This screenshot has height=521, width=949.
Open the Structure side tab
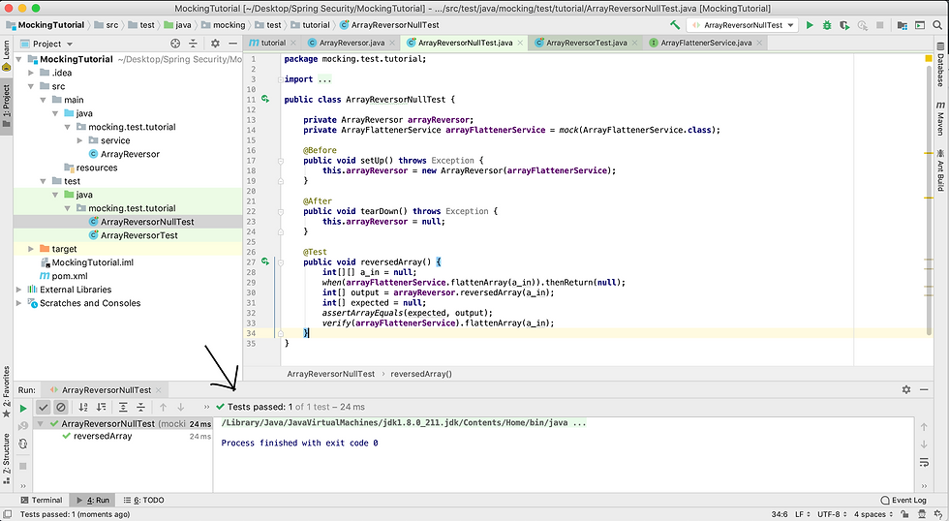6,458
